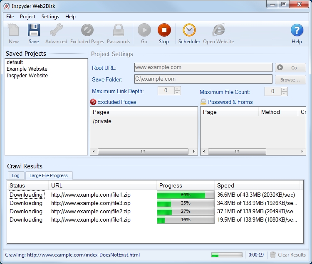Image resolution: width=312 pixels, height=264 pixels.
Task: Open the Project menu
Action: (x=28, y=17)
